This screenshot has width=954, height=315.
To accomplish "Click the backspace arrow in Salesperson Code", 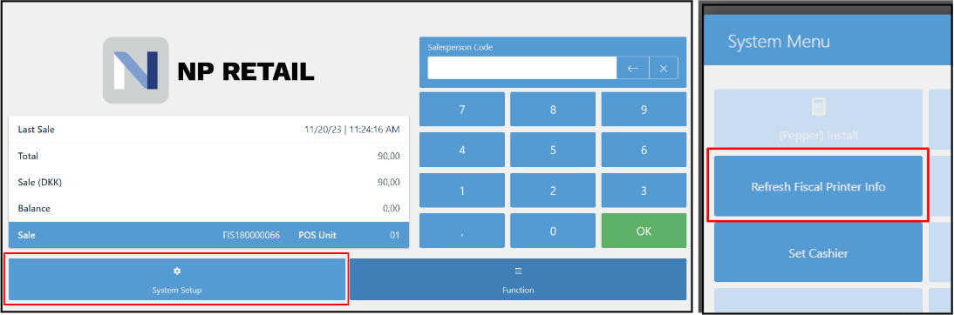I will (x=633, y=68).
